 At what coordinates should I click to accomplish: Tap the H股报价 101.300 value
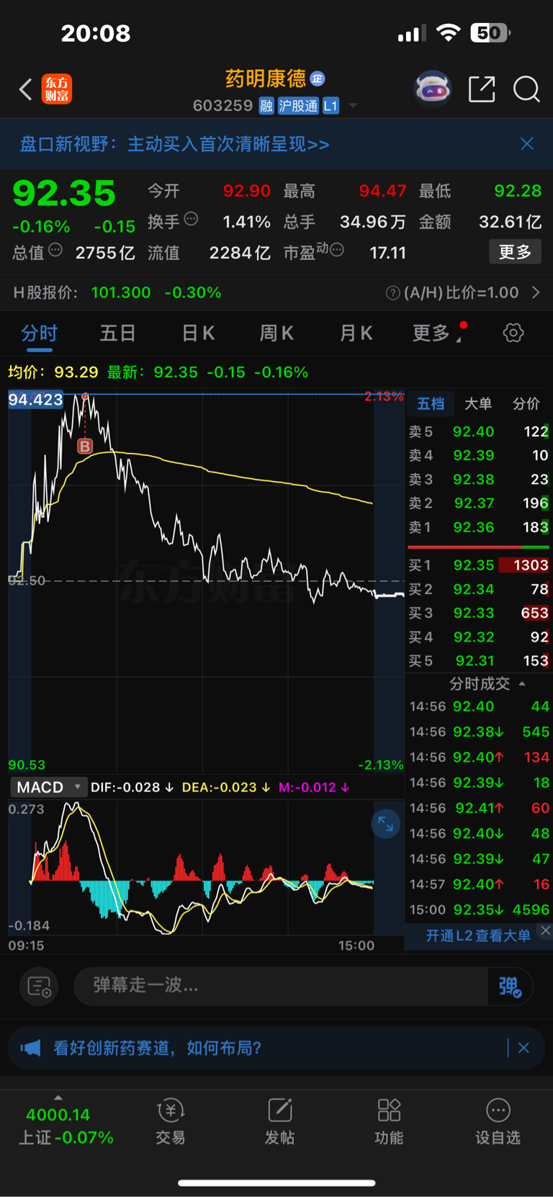pyautogui.click(x=121, y=292)
